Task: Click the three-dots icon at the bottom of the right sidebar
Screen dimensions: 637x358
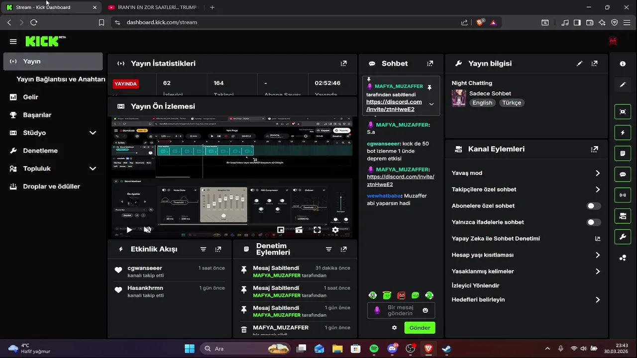Action: [x=623, y=258]
